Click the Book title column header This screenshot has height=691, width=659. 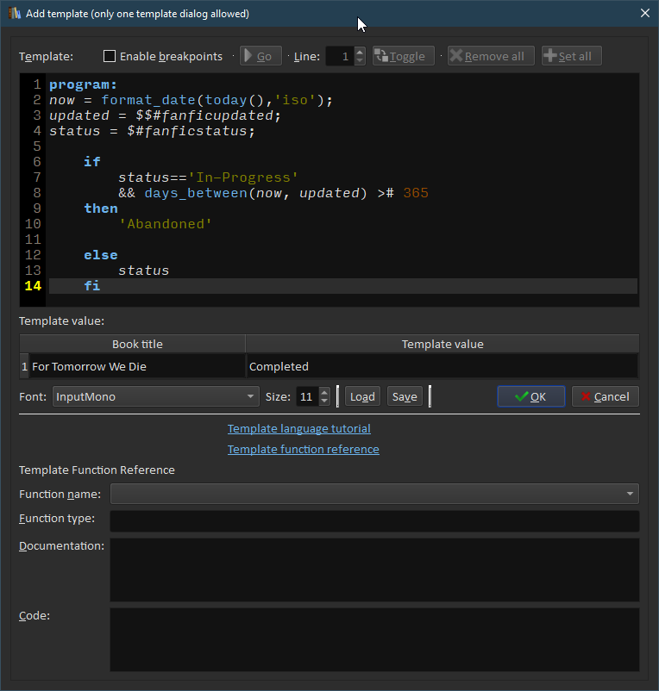[137, 344]
